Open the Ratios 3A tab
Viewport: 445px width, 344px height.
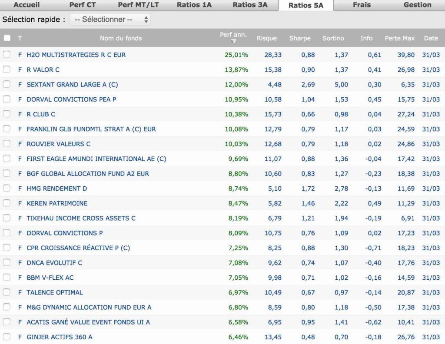(250, 5)
